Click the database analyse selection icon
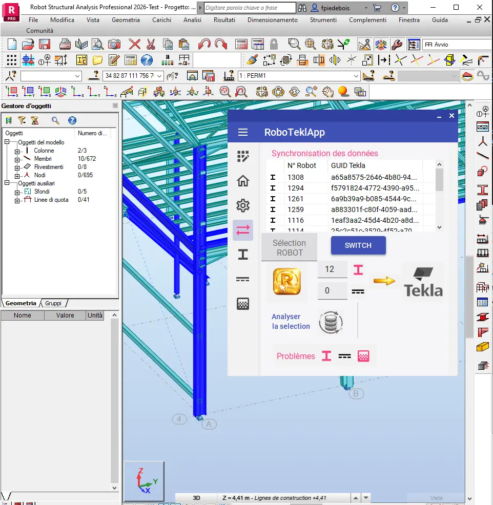 [331, 322]
